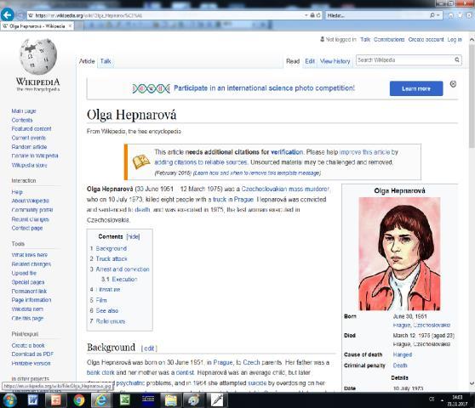Click the security lock icon in the address bar
Viewport: 475px width, 408px height.
click(x=312, y=15)
